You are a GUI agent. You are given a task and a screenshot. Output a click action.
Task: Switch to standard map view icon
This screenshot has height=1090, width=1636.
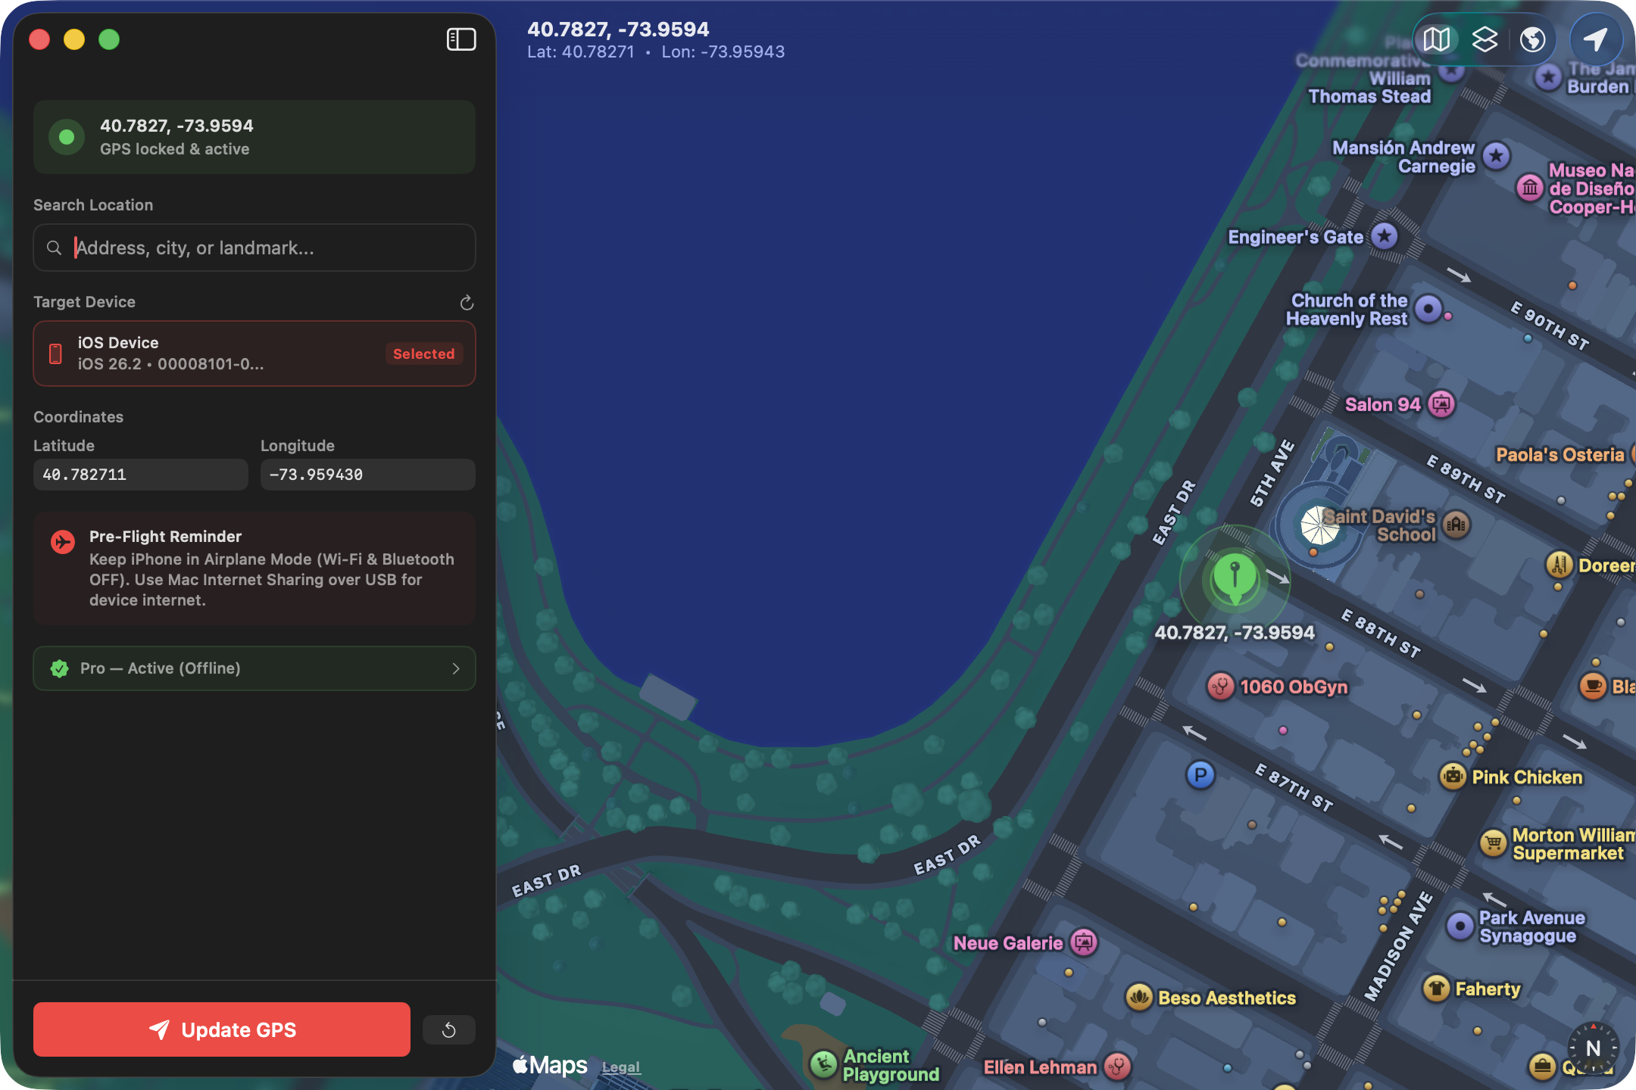[1437, 39]
